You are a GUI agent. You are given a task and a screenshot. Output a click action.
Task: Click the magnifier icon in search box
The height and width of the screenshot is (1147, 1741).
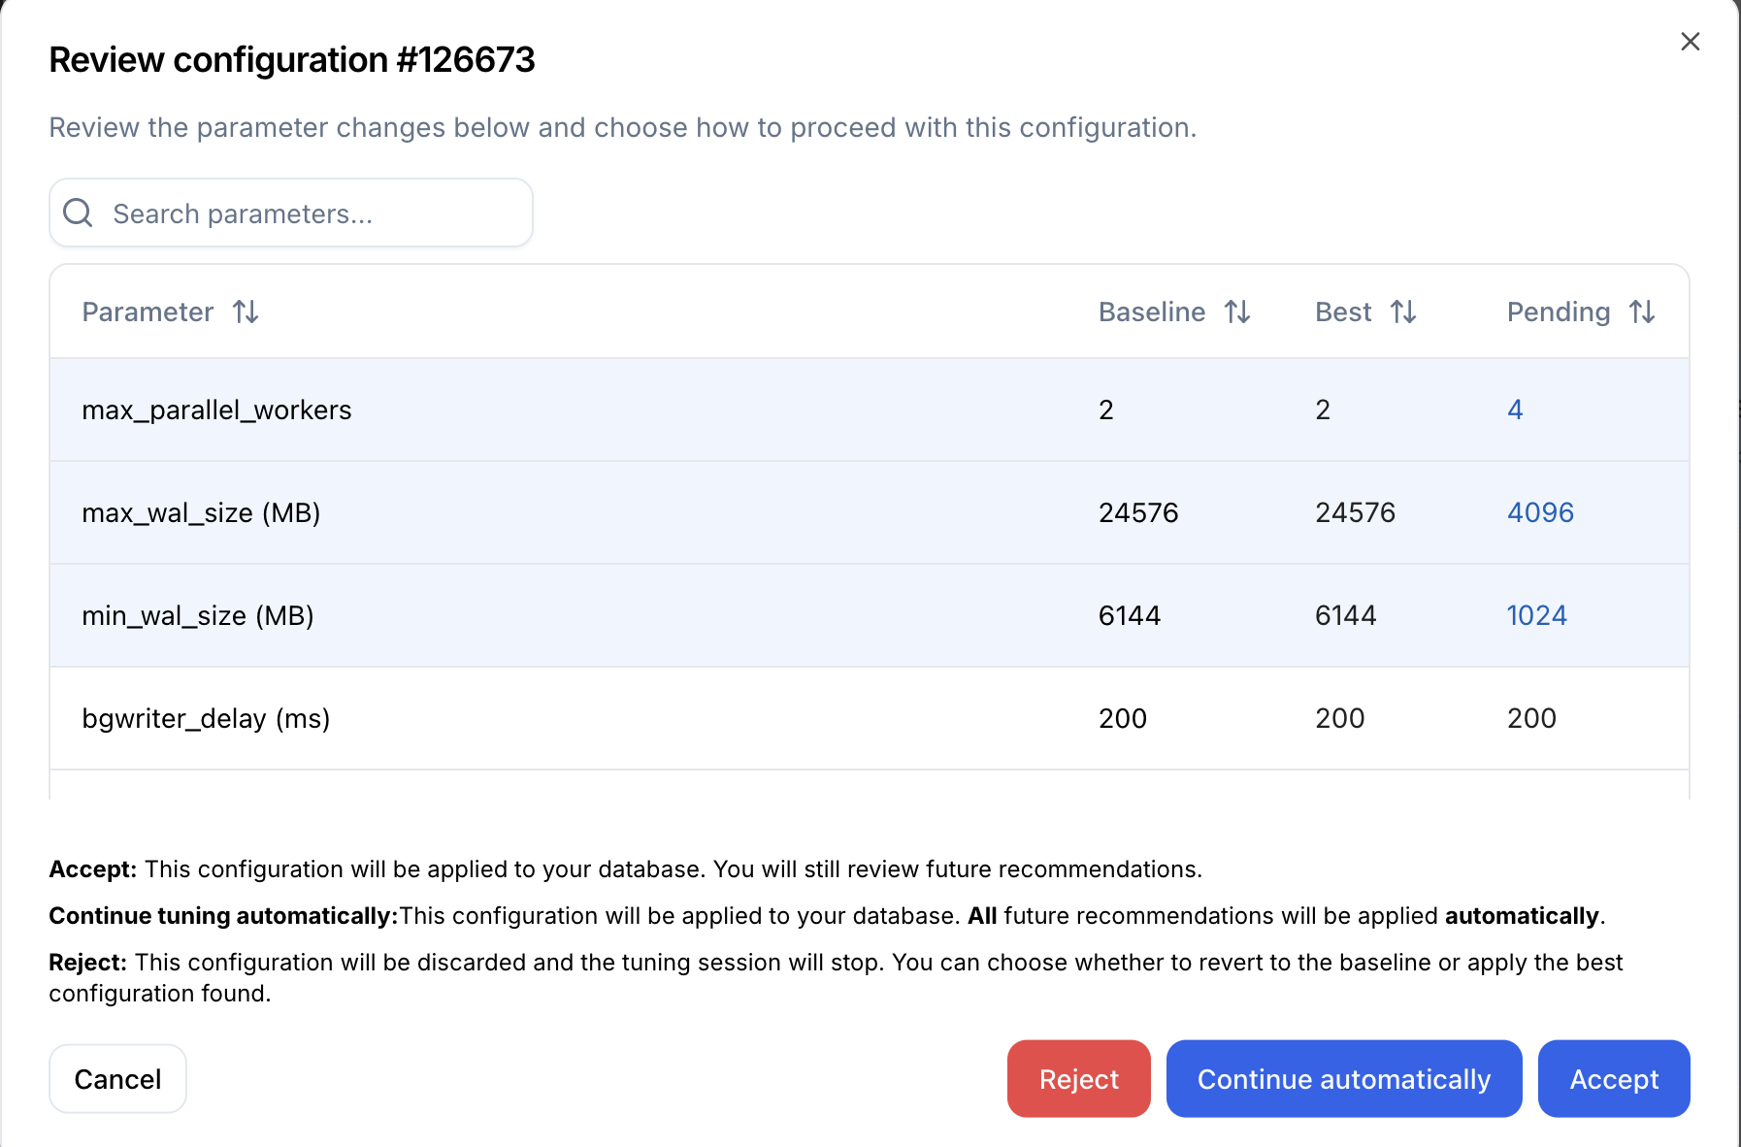click(x=78, y=213)
